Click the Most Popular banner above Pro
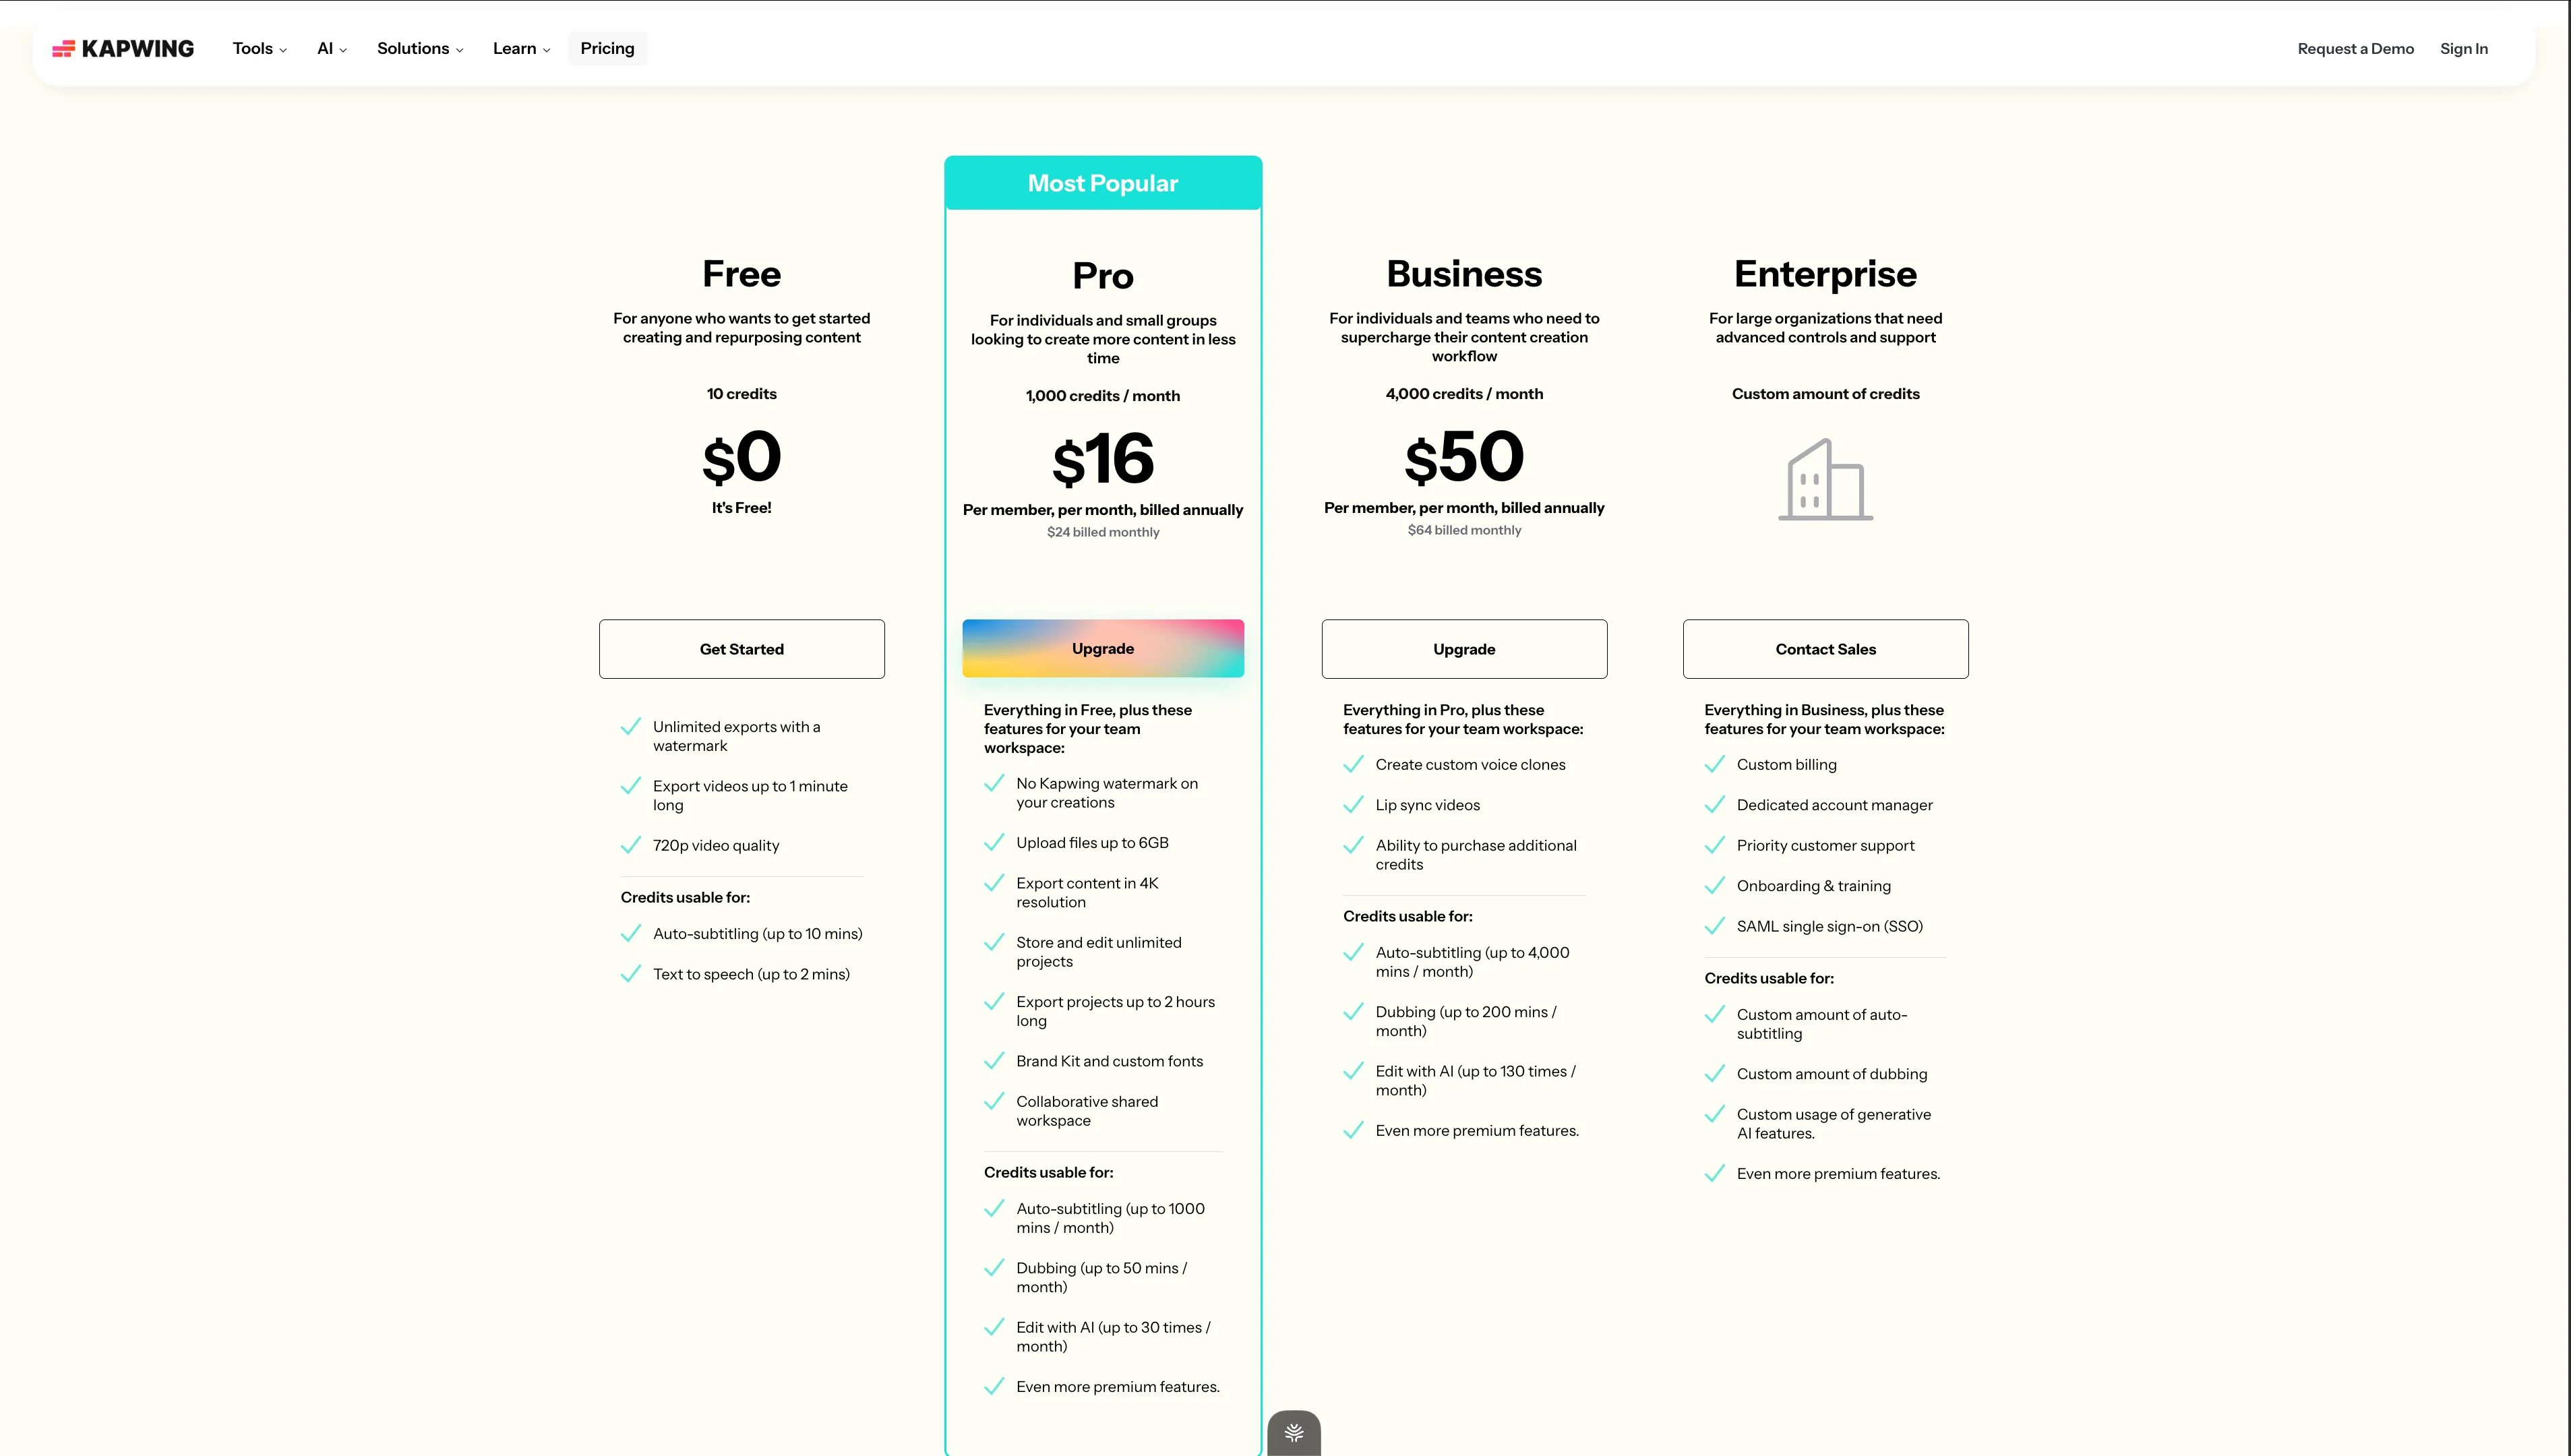The image size is (2571, 1456). 1103,182
